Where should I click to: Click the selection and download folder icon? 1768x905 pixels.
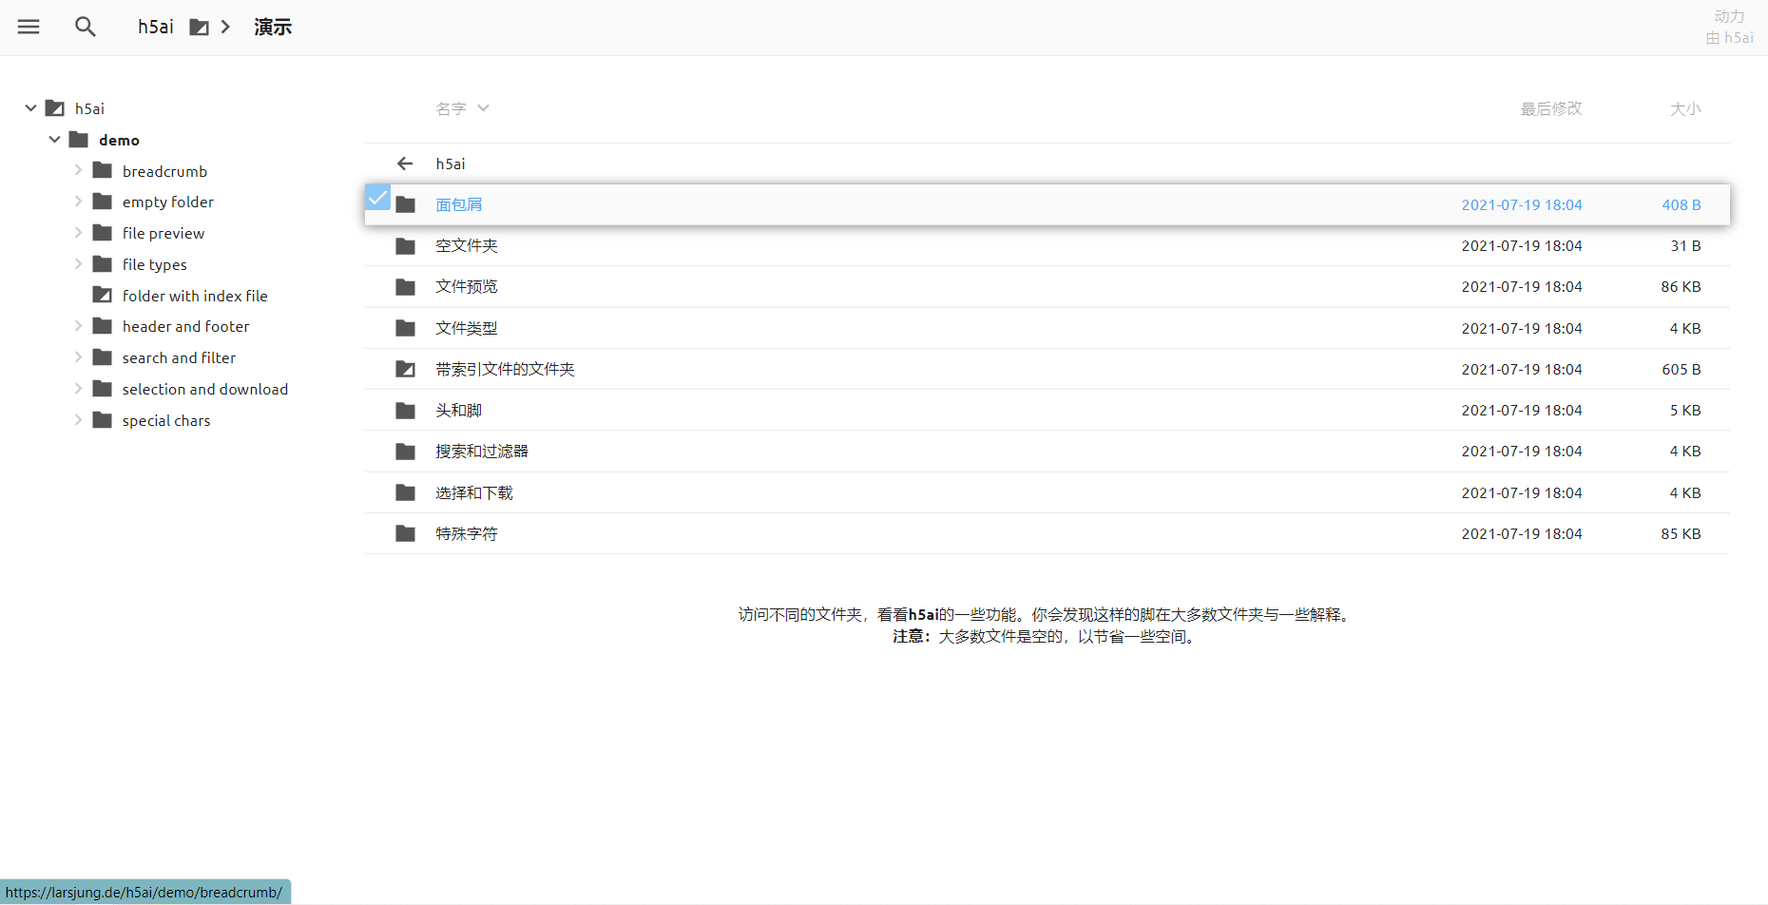click(x=103, y=389)
